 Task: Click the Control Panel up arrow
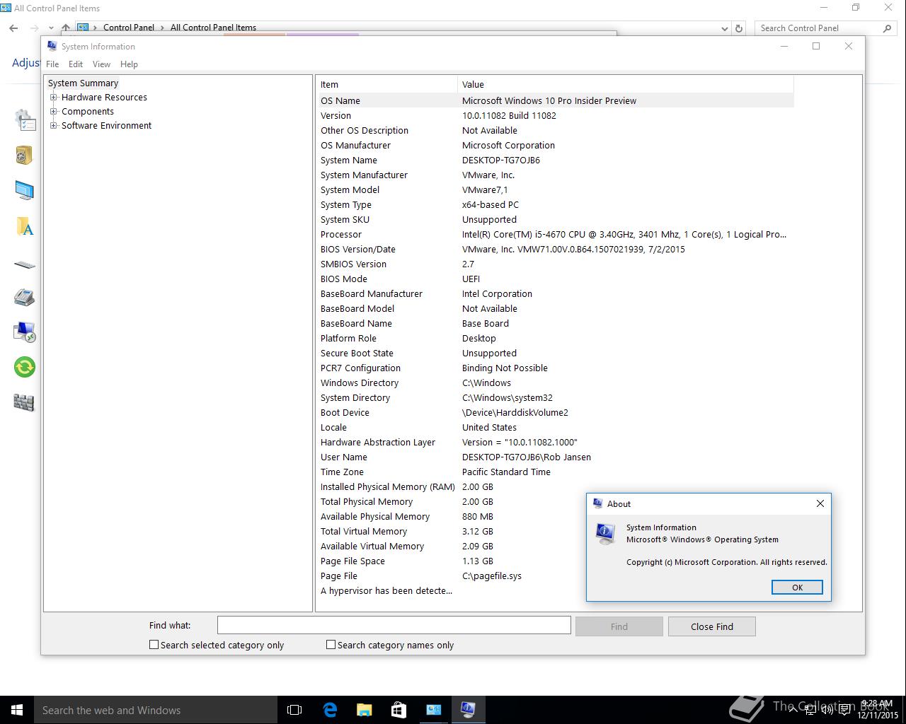click(66, 28)
